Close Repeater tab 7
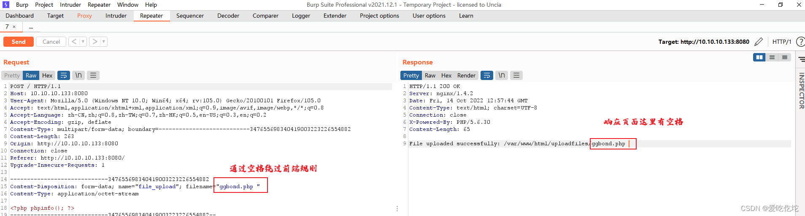The width and height of the screenshot is (805, 216). 14,27
